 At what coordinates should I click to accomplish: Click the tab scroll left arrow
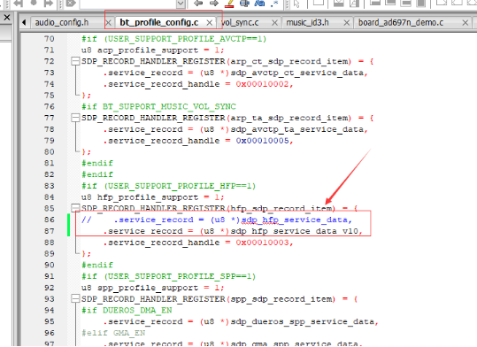[24, 22]
